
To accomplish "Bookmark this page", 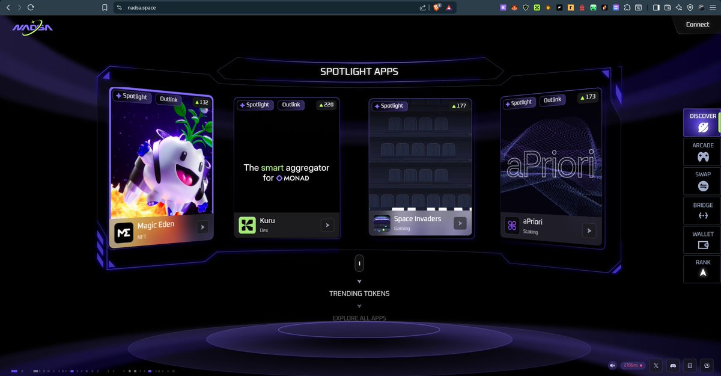I will [105, 8].
